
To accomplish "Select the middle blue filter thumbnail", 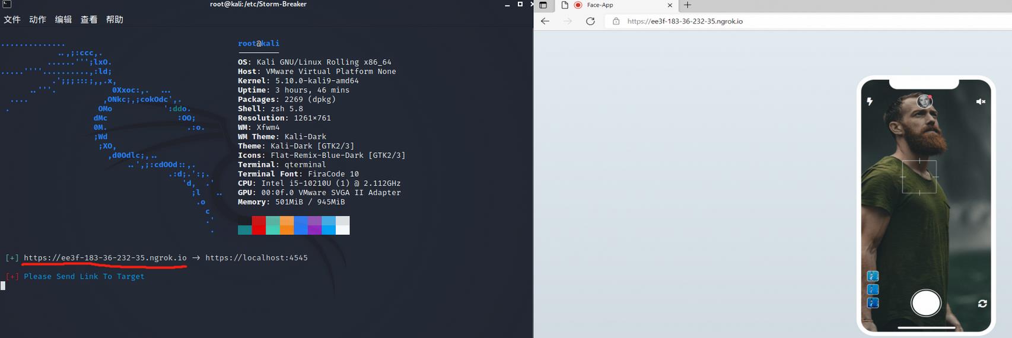I will pos(873,289).
